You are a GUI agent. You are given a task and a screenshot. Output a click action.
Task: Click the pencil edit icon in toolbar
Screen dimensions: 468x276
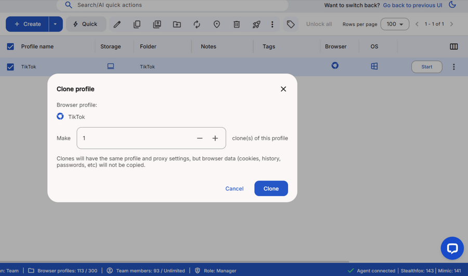[x=117, y=24]
